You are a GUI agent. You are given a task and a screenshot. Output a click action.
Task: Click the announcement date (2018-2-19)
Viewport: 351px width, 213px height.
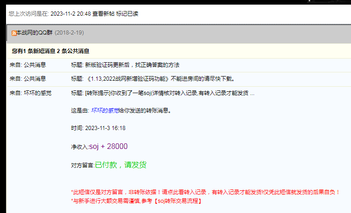click(69, 33)
